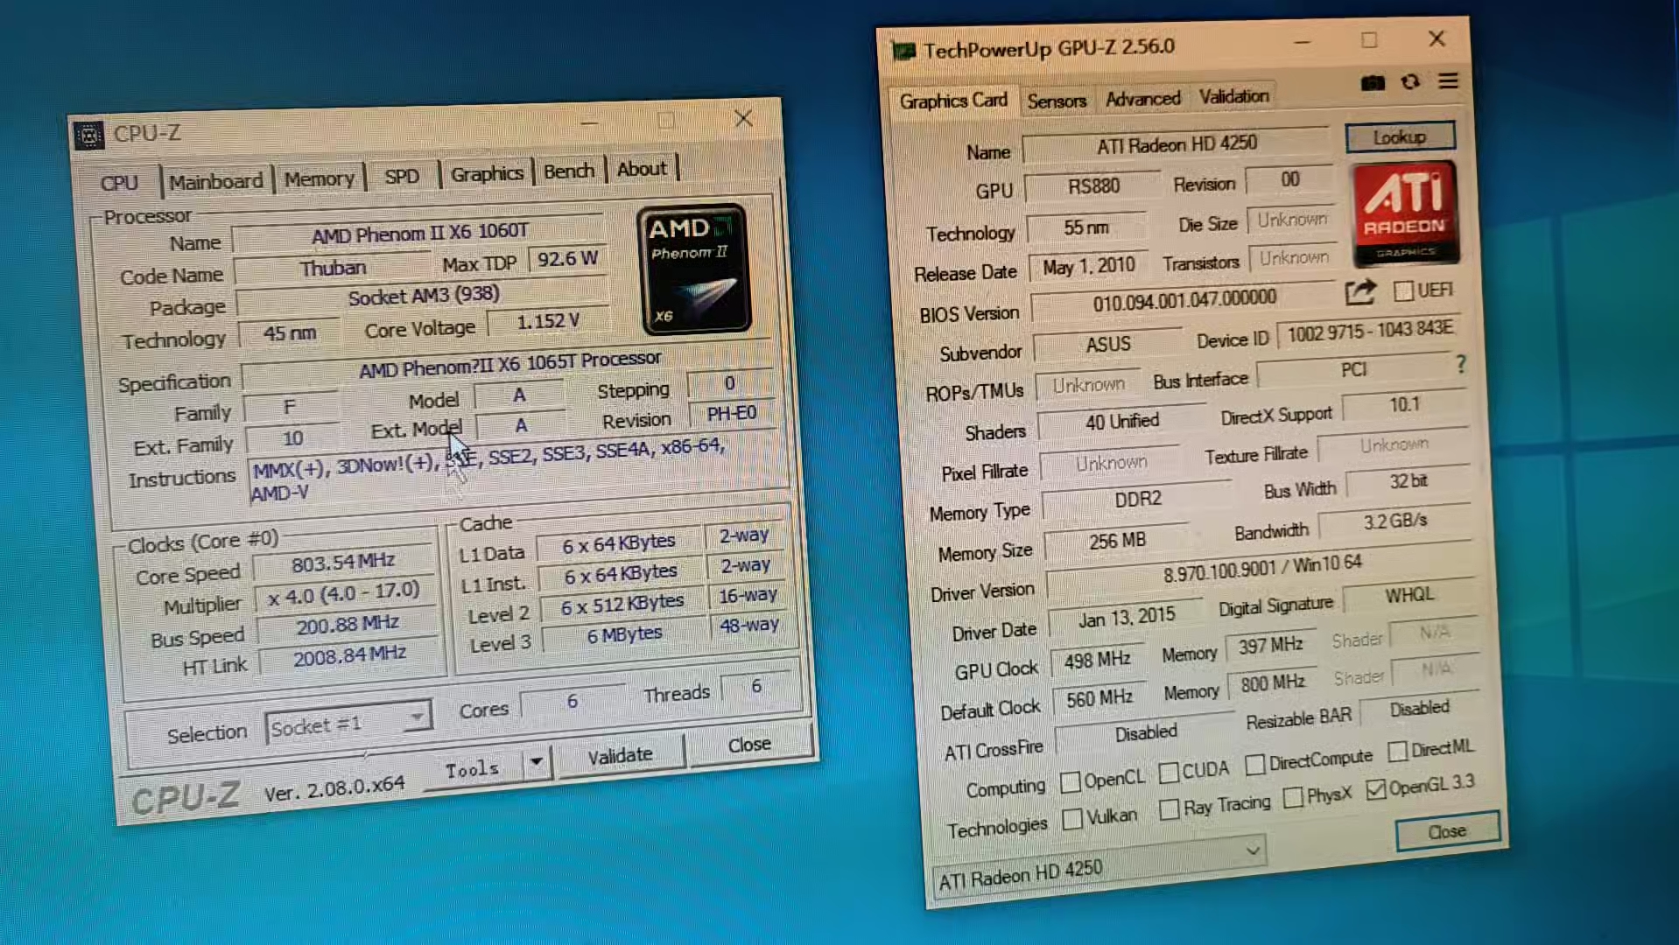The width and height of the screenshot is (1679, 945).
Task: Click the CPU-Z title bar icon
Action: point(89,136)
